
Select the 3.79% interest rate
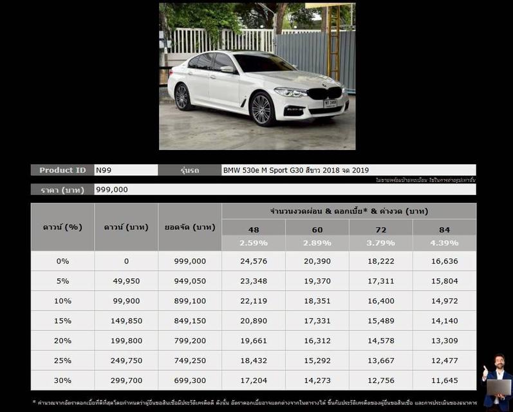tap(381, 243)
